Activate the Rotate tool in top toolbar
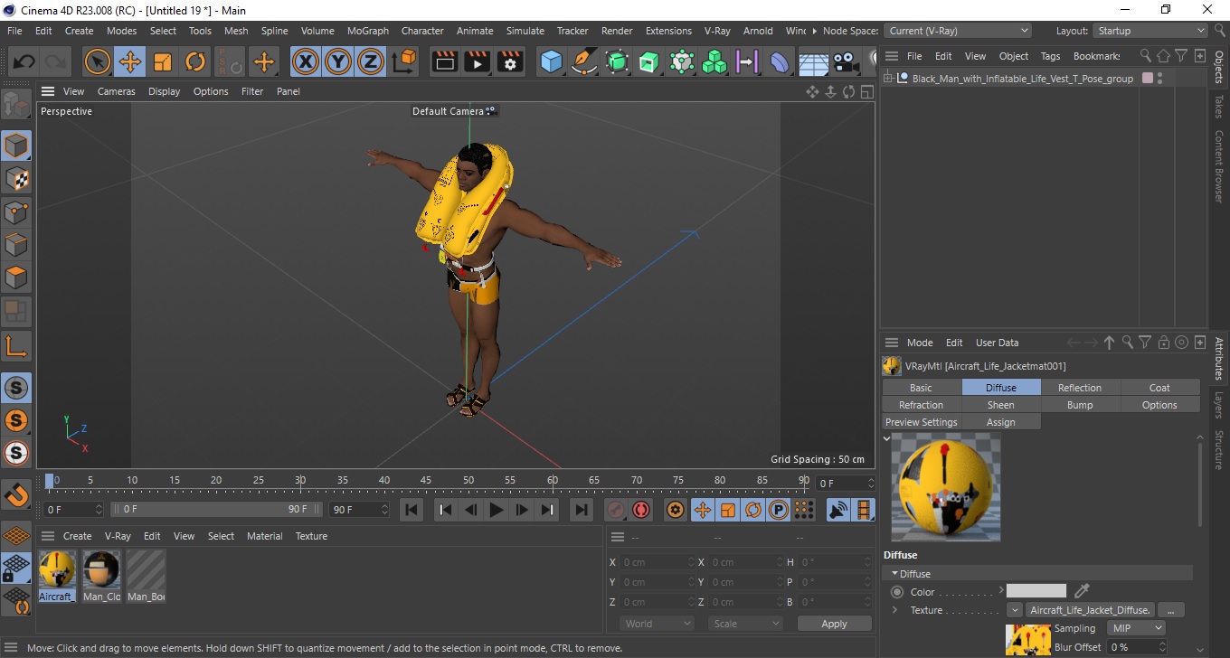 (x=195, y=62)
